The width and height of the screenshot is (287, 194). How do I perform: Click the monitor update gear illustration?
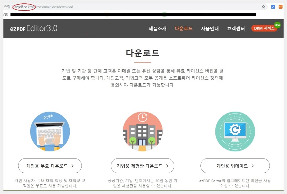(235, 132)
